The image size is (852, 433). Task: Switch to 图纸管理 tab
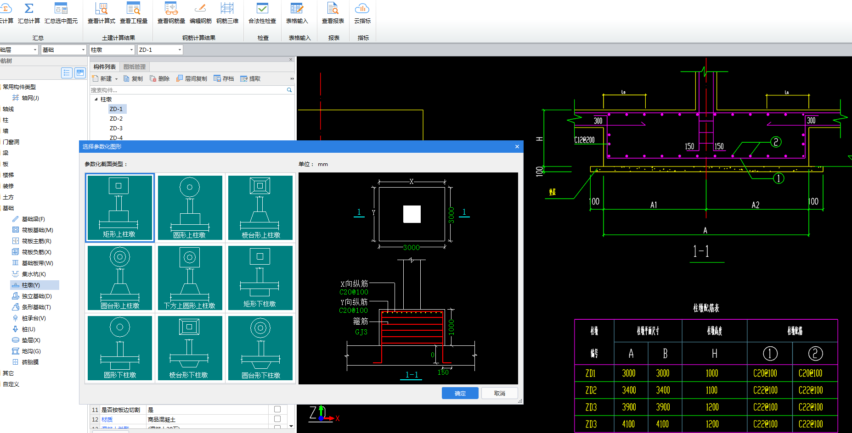135,67
